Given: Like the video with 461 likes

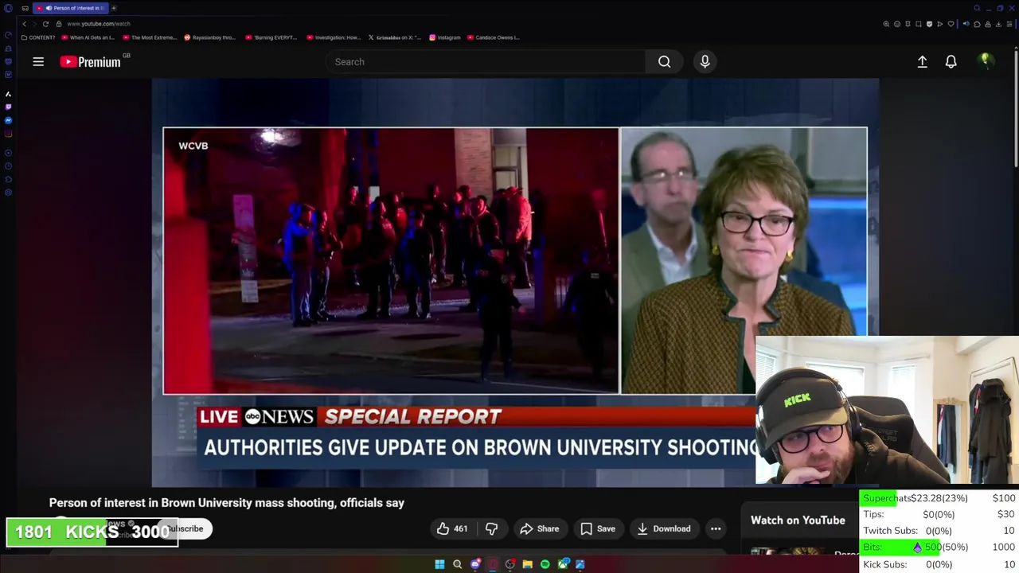Looking at the screenshot, I should point(451,528).
